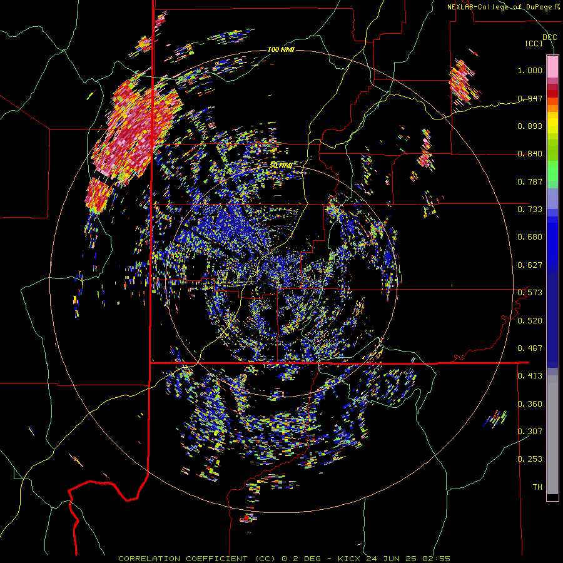
Task: Click the 0.627 scale value
Action: [530, 265]
